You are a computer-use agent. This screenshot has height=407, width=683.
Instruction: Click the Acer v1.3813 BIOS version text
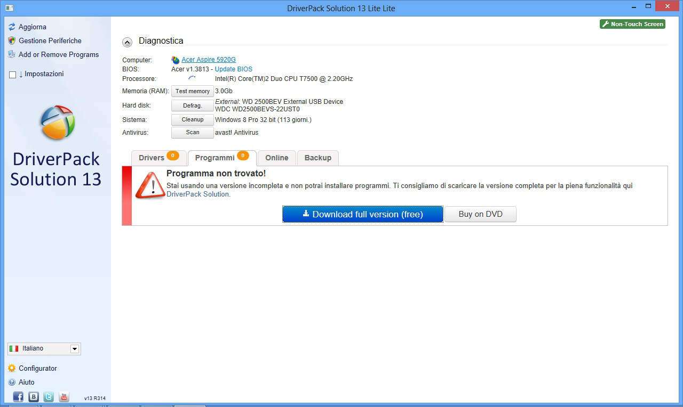pyautogui.click(x=190, y=69)
